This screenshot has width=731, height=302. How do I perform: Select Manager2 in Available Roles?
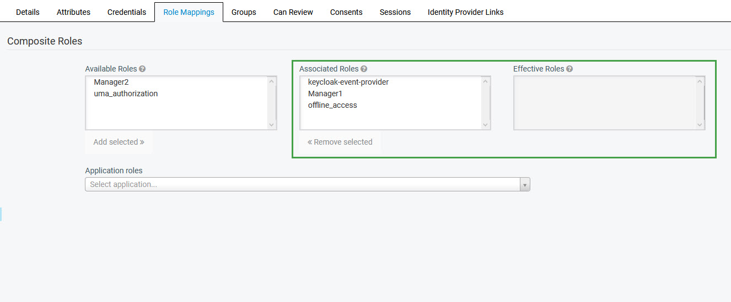pyautogui.click(x=111, y=82)
